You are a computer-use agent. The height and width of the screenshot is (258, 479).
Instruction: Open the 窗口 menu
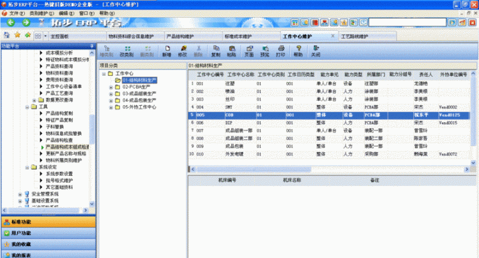pyautogui.click(x=87, y=13)
